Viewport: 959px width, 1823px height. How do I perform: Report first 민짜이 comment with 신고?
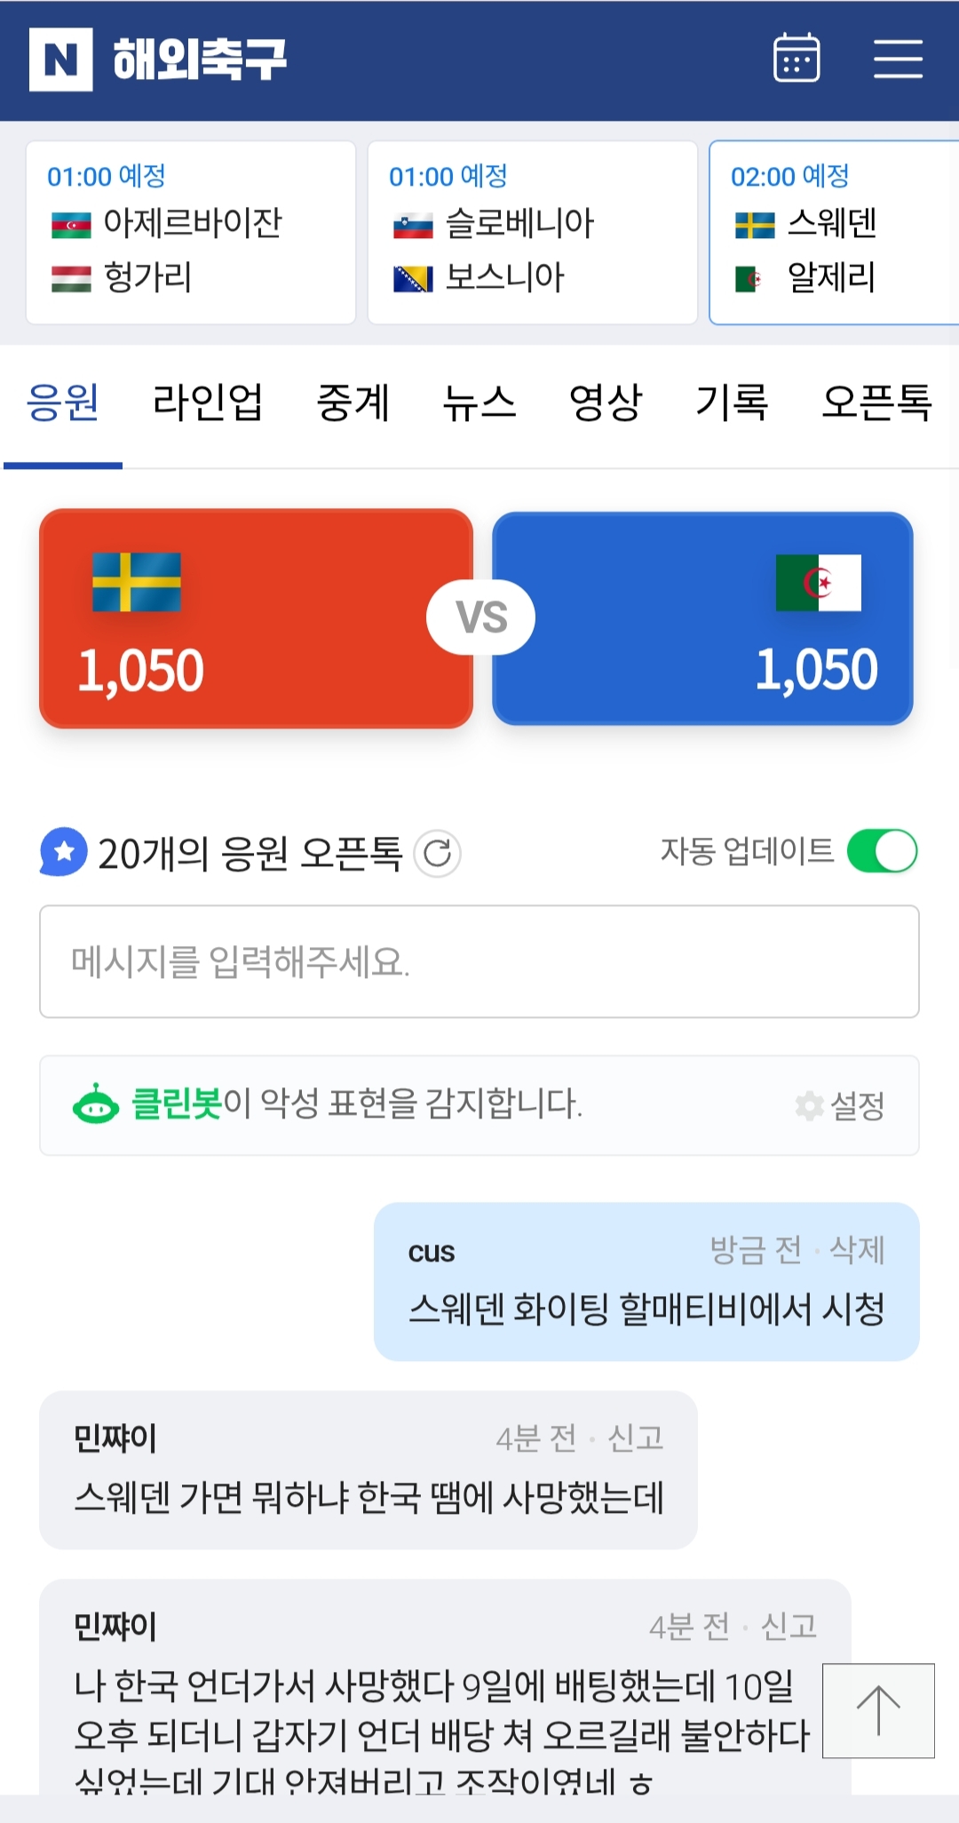point(636,1437)
